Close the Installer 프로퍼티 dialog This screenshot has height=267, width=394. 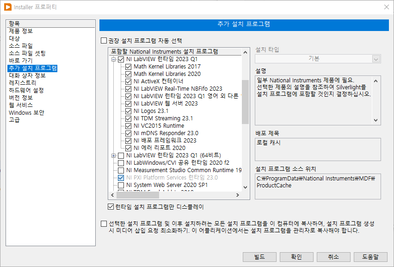(387, 7)
